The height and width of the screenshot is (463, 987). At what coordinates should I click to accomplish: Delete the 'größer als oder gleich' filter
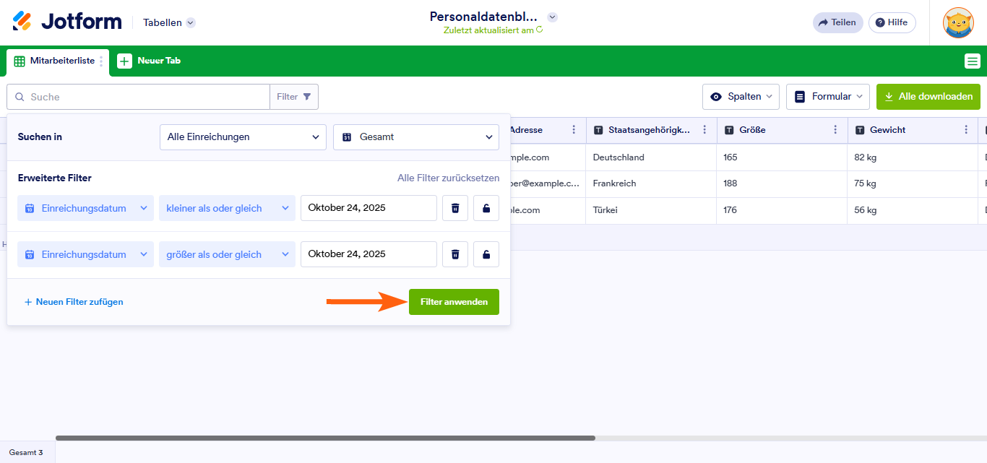pos(455,254)
